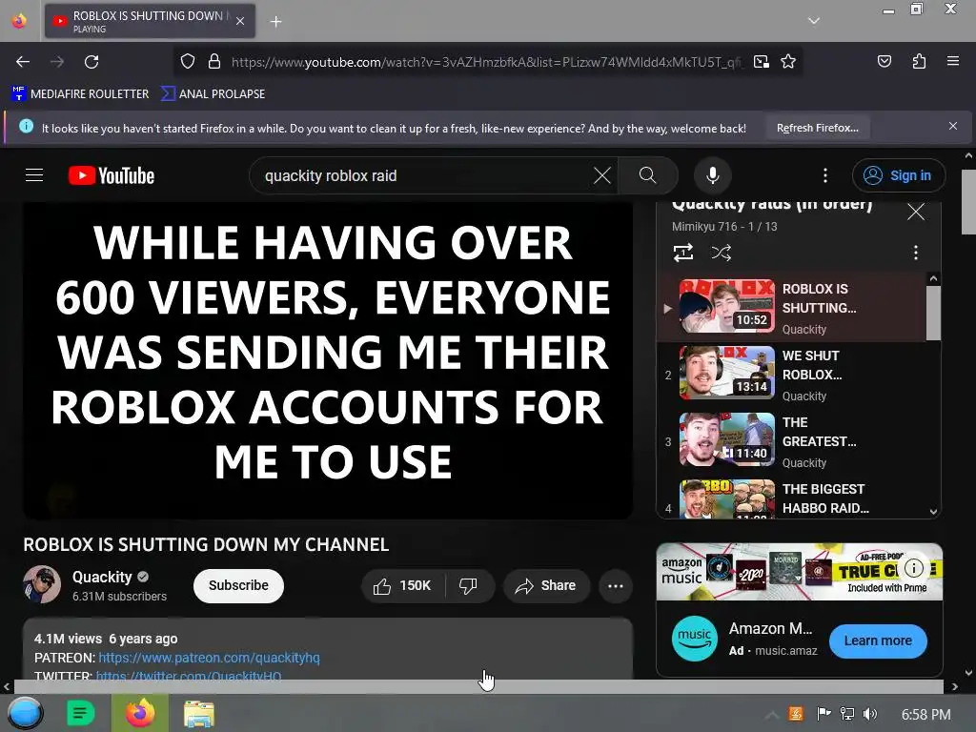Dislike the video with thumbs down

pos(468,586)
